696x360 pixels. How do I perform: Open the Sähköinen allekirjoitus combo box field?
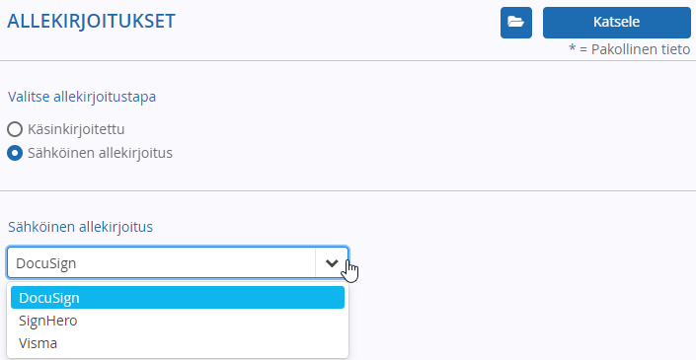pos(178,262)
